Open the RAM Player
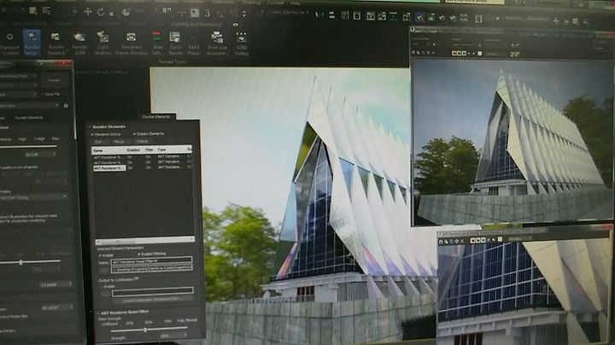 [x=194, y=43]
